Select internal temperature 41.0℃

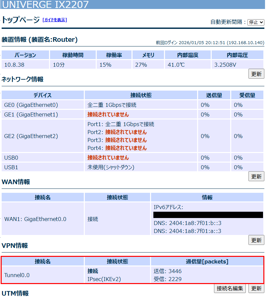click(176, 65)
